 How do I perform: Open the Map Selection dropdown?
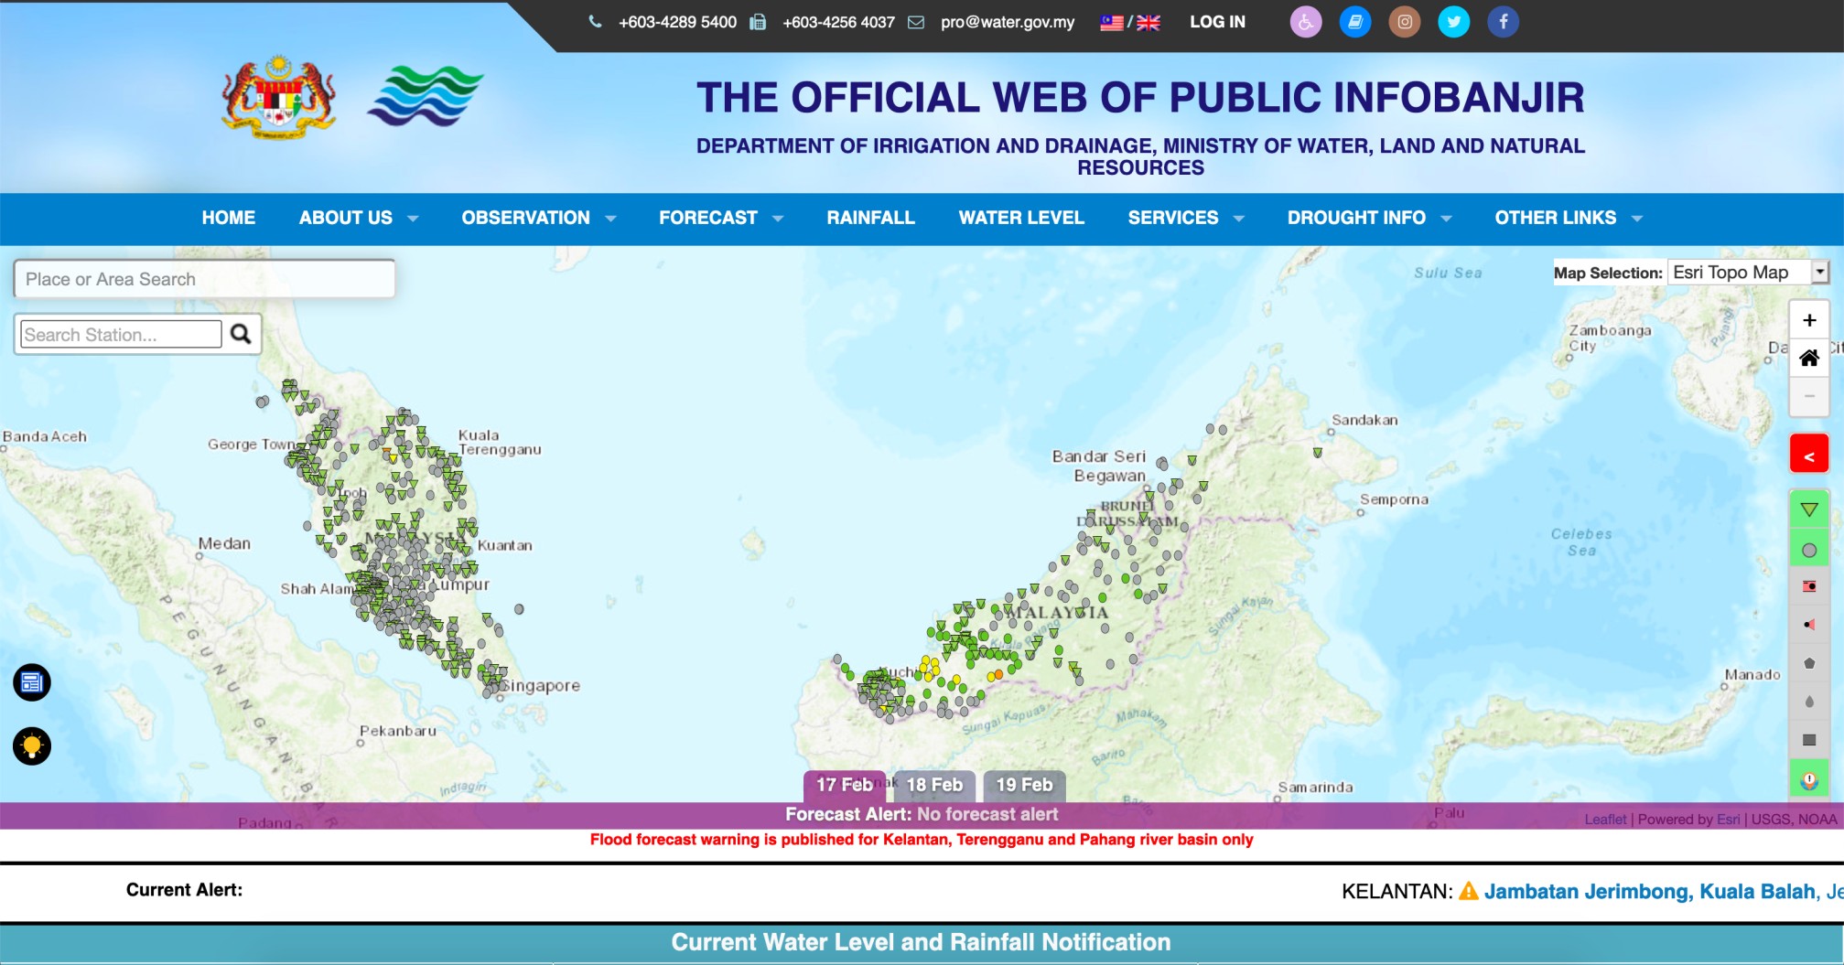[x=1747, y=273]
